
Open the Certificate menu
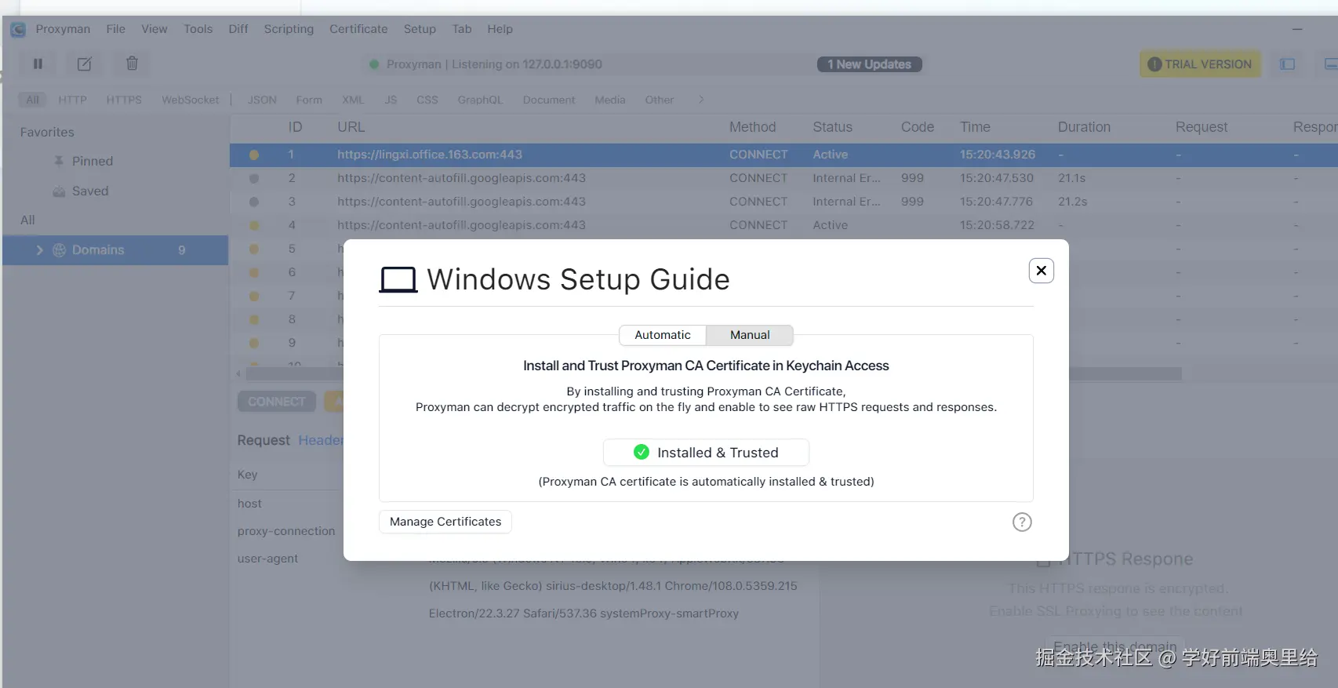tap(358, 29)
